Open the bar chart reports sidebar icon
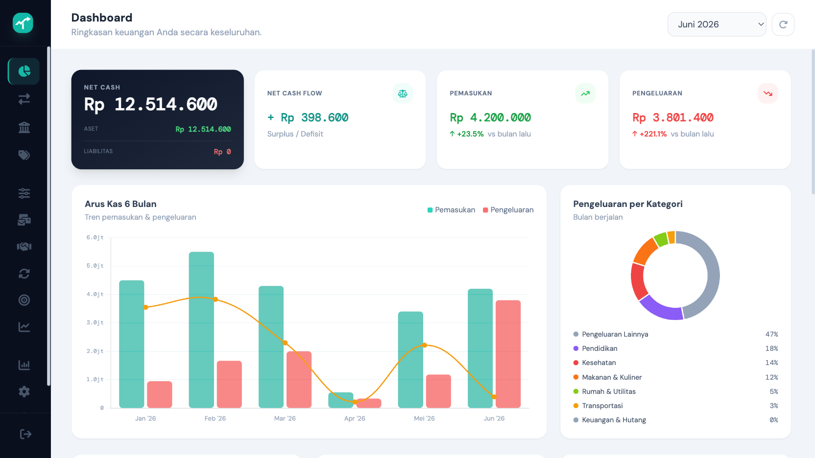The image size is (815, 458). click(24, 365)
